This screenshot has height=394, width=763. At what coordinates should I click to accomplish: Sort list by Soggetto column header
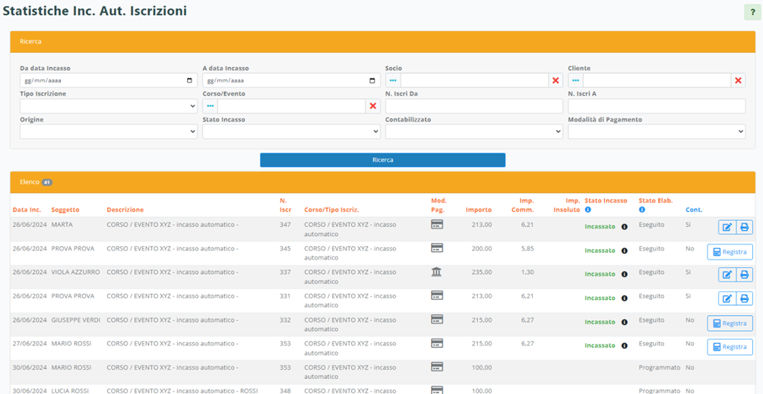click(65, 210)
